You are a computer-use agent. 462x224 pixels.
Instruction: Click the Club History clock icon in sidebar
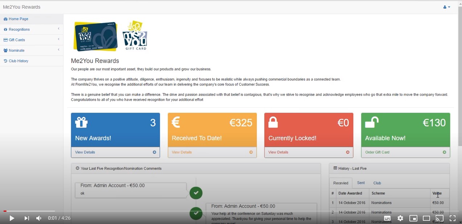pyautogui.click(x=5, y=61)
